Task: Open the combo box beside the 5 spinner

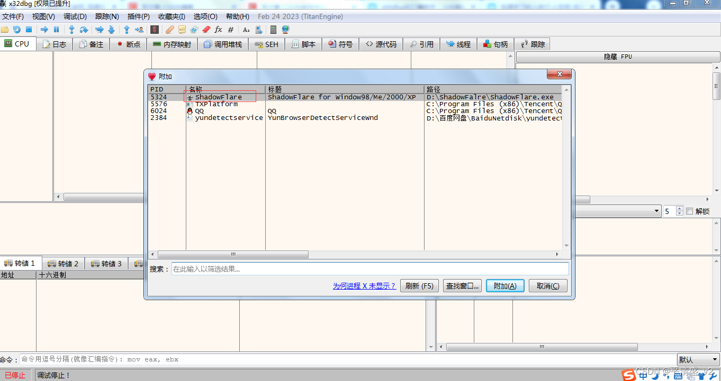Action: [617, 211]
